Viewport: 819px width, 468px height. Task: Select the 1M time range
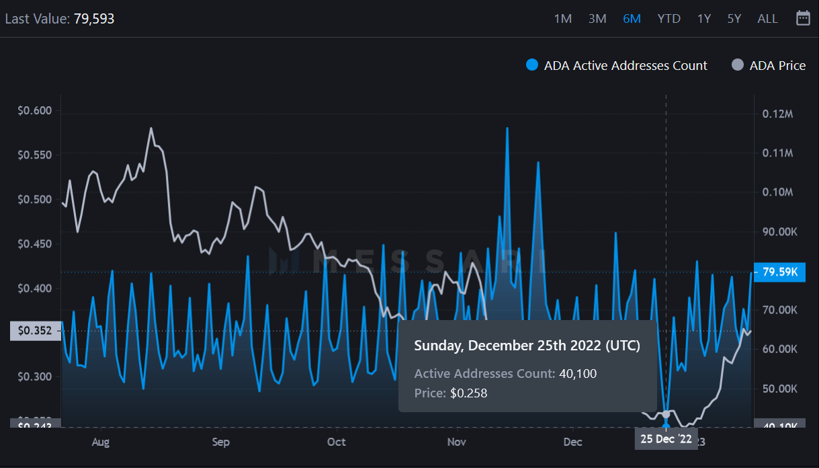563,19
